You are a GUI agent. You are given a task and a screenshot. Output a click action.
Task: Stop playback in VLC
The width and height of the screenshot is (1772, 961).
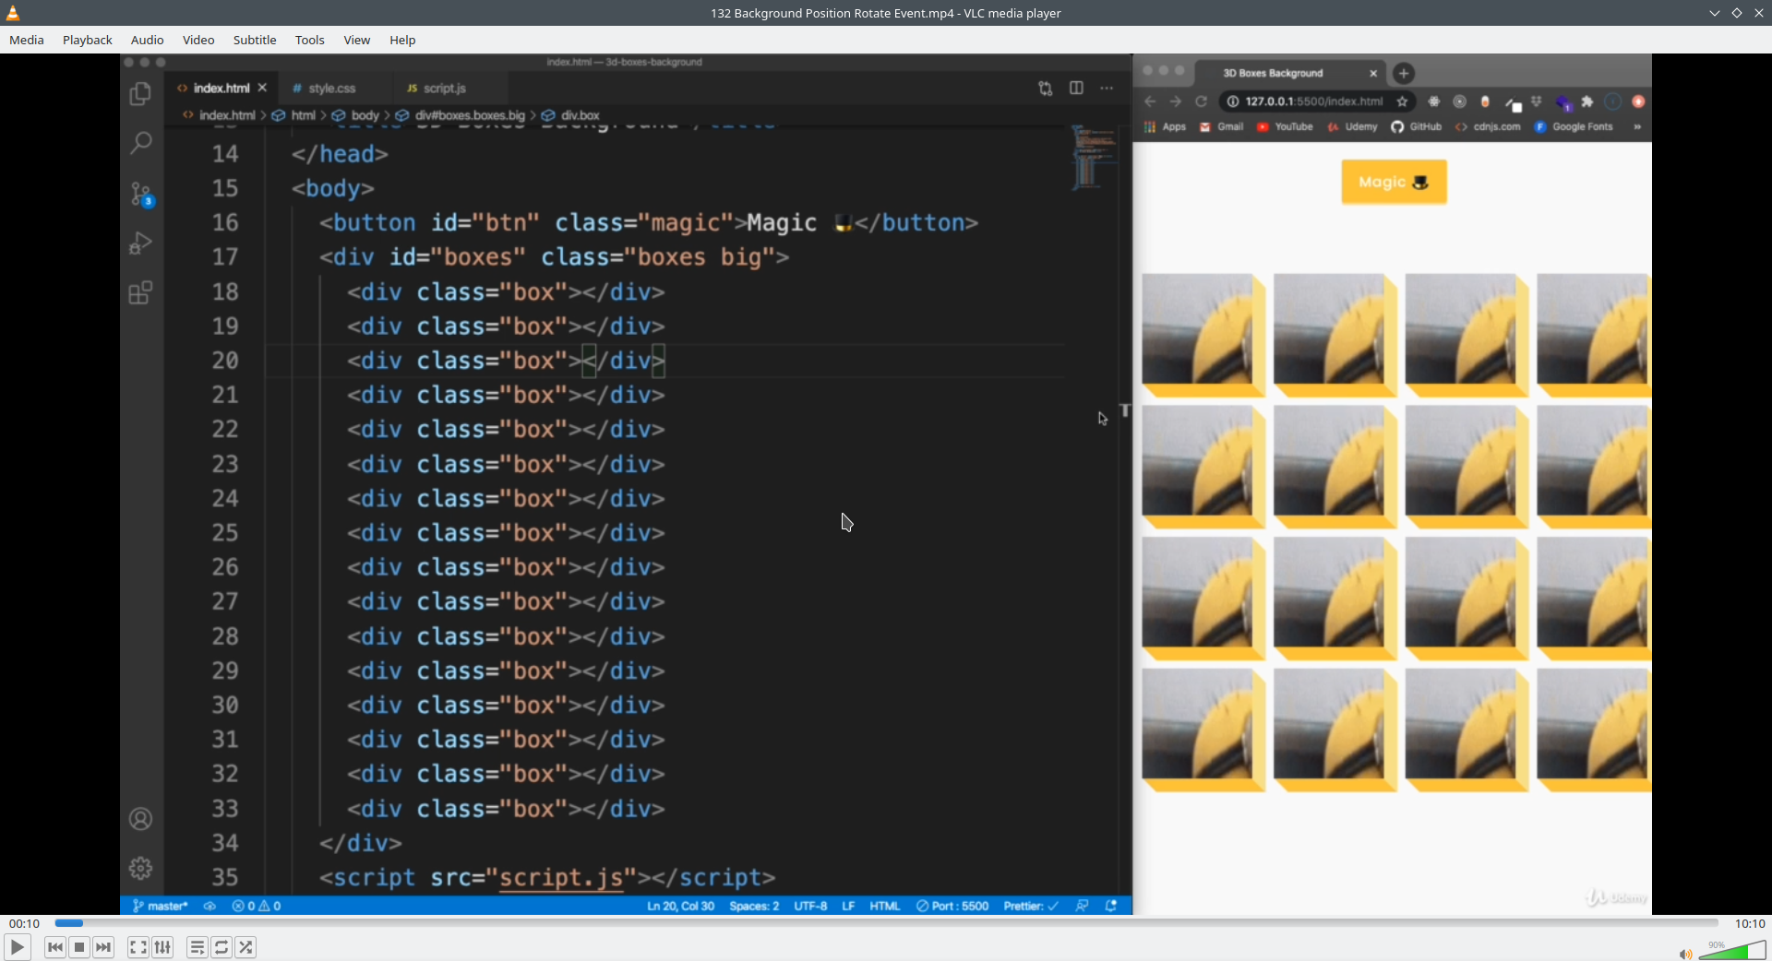coord(79,947)
